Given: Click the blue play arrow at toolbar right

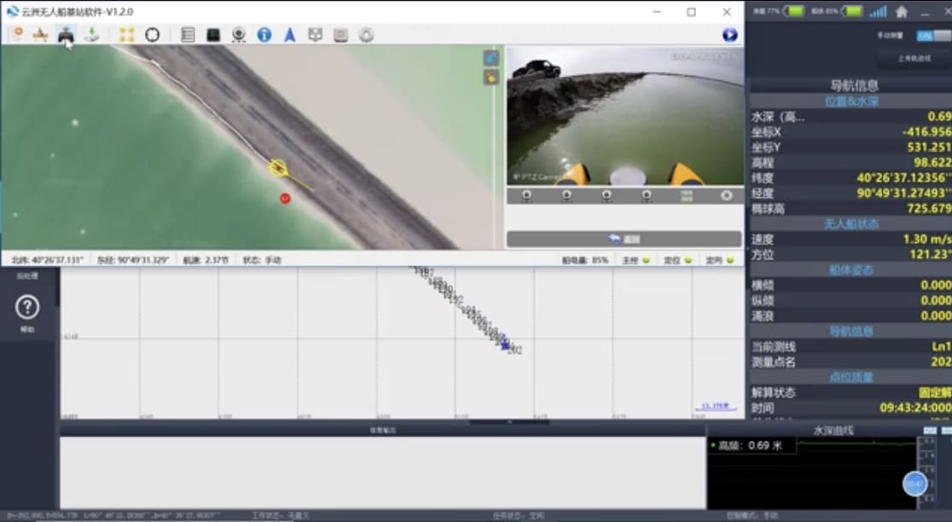Looking at the screenshot, I should coord(730,35).
